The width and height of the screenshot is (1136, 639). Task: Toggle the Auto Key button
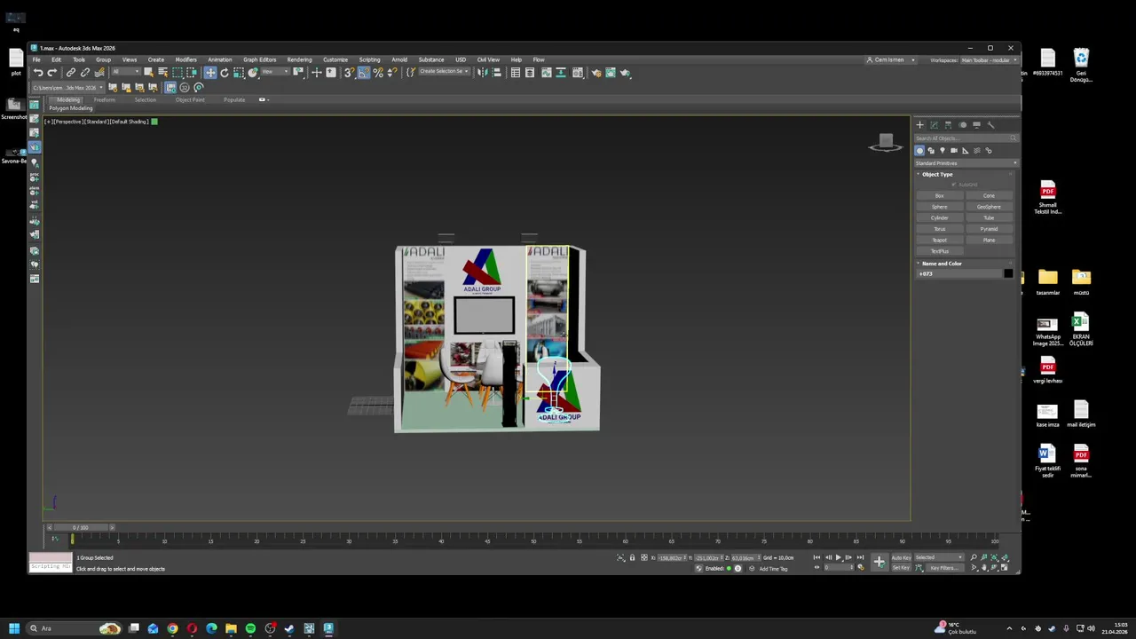click(x=901, y=557)
